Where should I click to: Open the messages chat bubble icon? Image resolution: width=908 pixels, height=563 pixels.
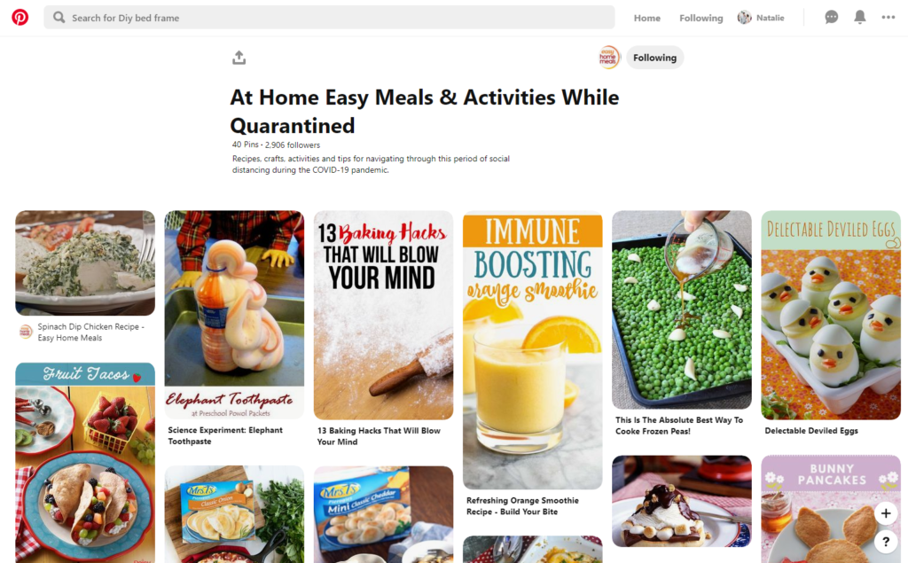point(831,18)
